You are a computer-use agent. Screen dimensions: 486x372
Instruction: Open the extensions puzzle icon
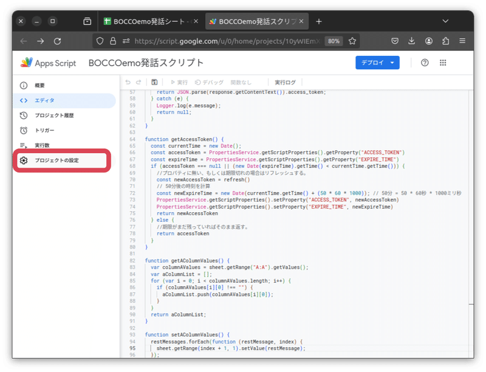(445, 41)
